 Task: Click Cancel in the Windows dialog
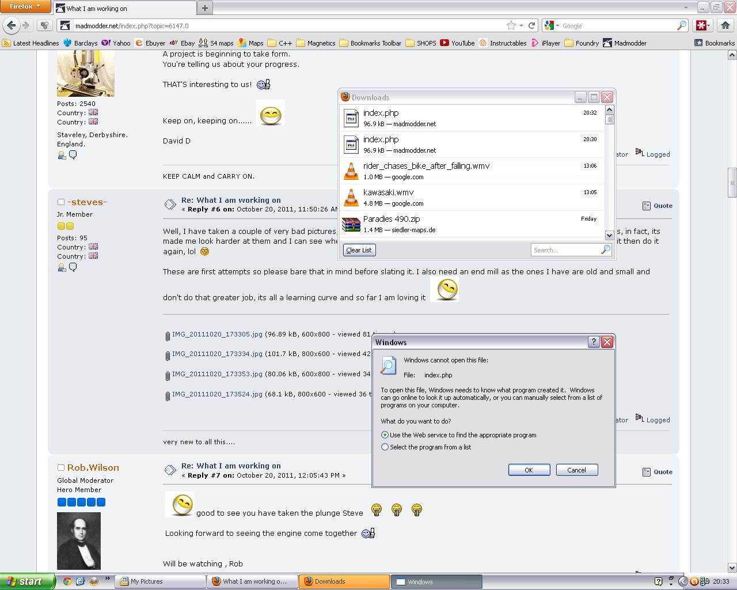[x=577, y=470]
